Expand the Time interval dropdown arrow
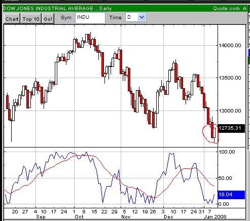Viewport: 250px width, 221px height. click(x=141, y=17)
